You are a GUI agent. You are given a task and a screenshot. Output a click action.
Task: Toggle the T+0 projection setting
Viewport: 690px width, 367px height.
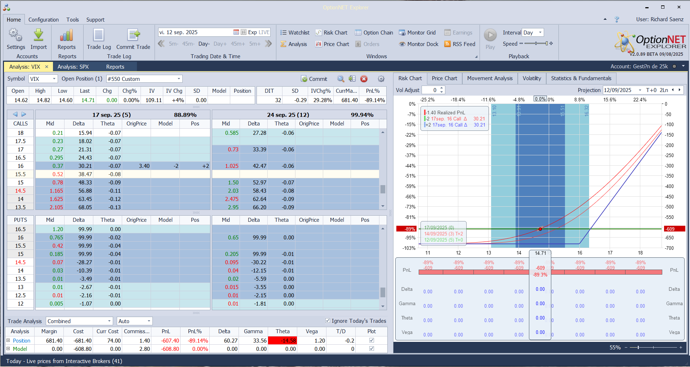(x=651, y=90)
